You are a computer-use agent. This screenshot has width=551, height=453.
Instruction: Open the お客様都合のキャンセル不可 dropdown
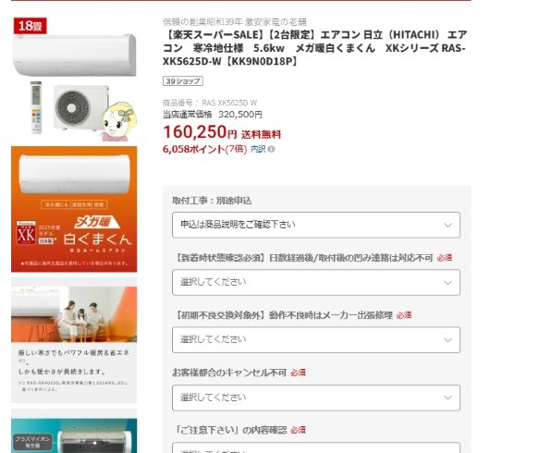pos(316,398)
